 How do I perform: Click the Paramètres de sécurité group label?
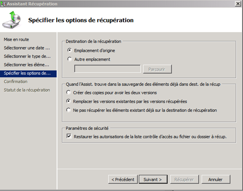point(87,128)
